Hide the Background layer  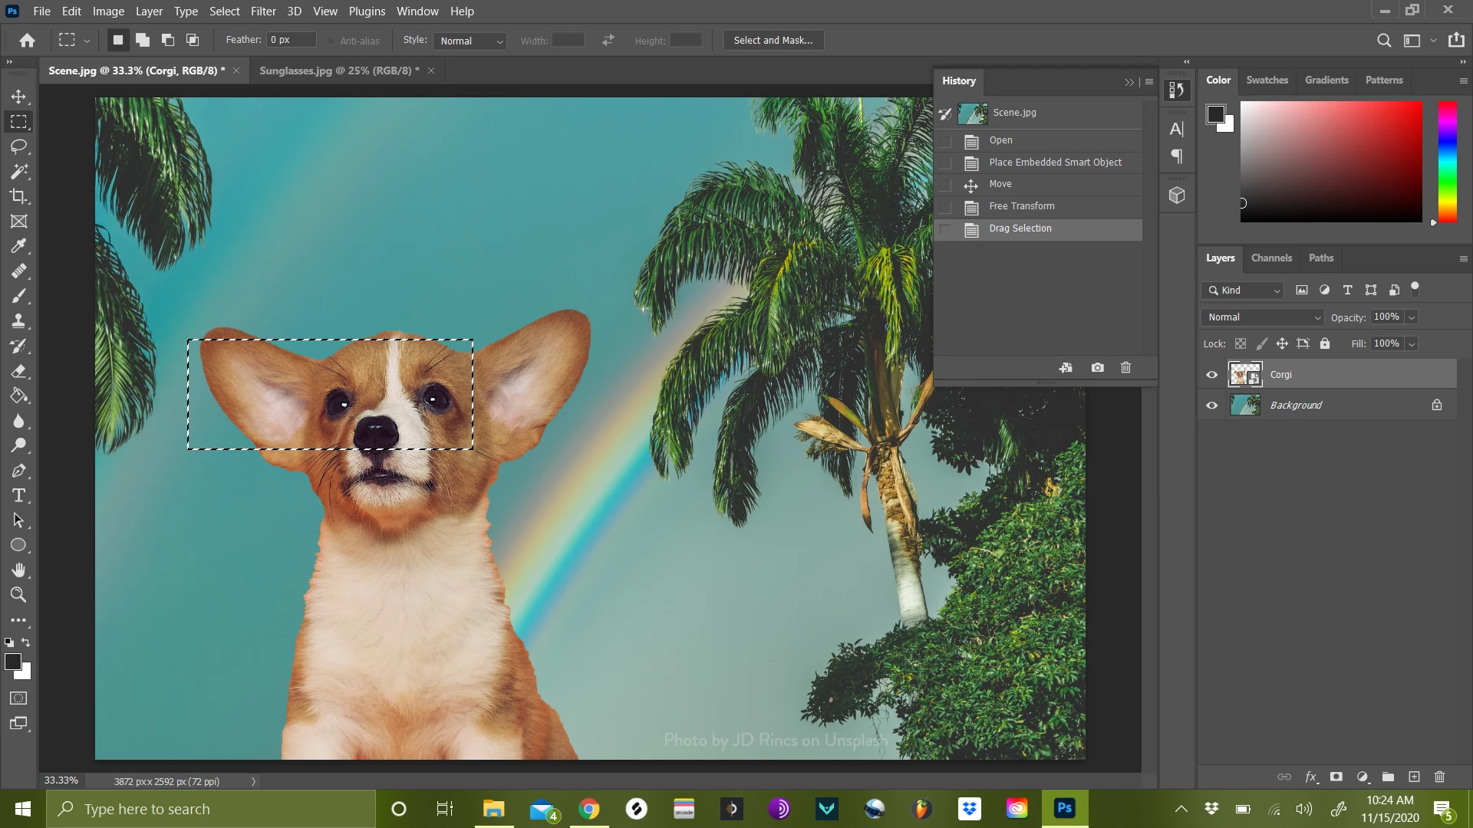point(1212,406)
